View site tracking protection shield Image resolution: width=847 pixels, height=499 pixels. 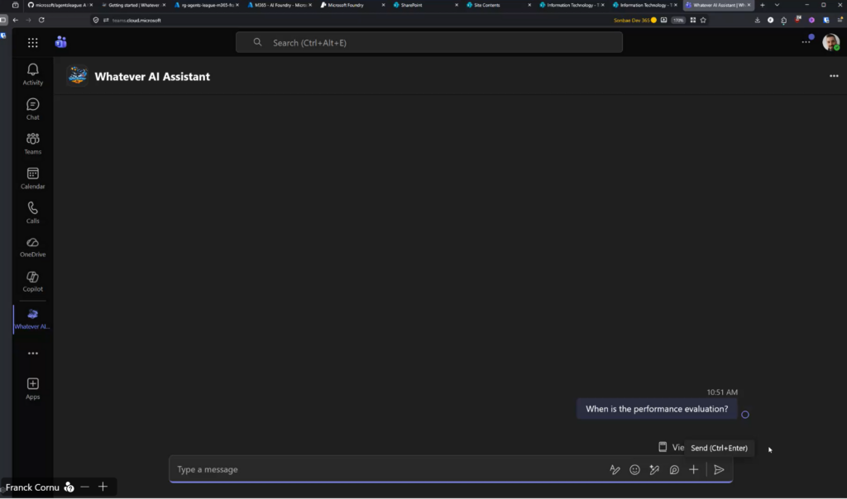96,20
